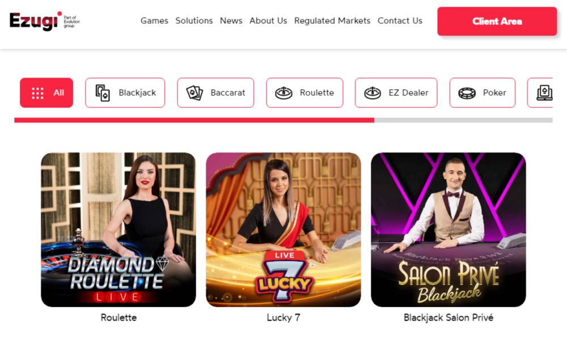Open Salon Privé Blackjack thumbnail
The image size is (567, 340).
click(x=448, y=230)
